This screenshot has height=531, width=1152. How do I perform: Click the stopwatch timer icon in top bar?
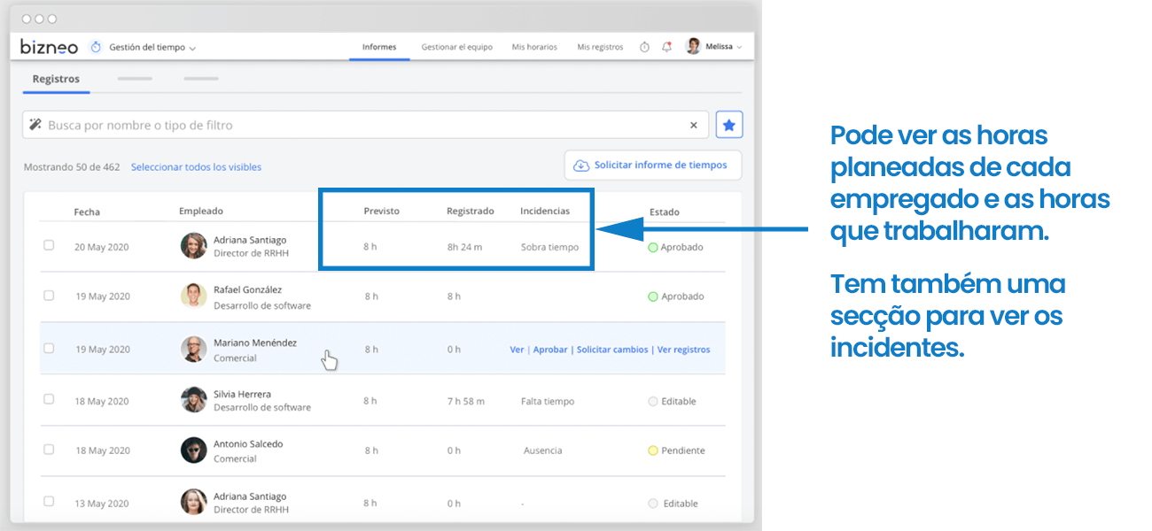pyautogui.click(x=644, y=47)
